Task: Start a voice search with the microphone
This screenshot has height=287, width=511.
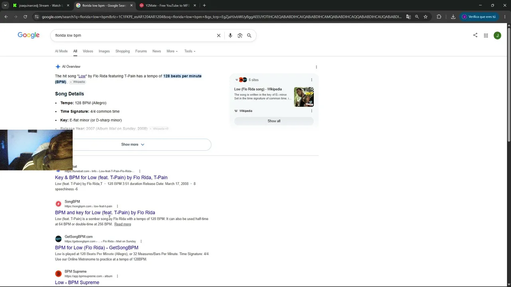Action: pos(230,35)
